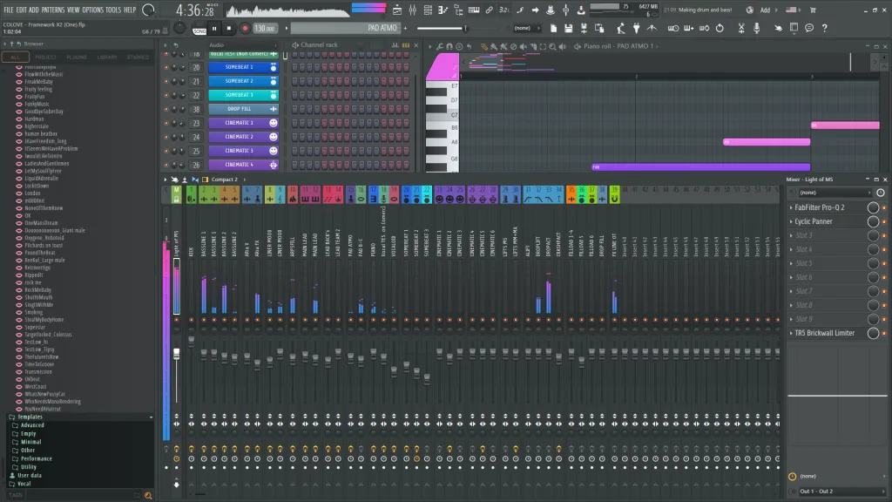This screenshot has width=892, height=502.
Task: Open the PAD ATMO pattern selector dropdown
Action: [x=345, y=28]
